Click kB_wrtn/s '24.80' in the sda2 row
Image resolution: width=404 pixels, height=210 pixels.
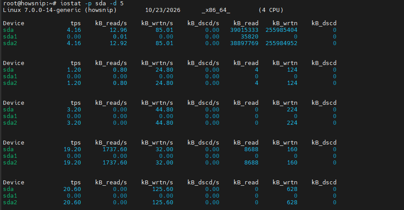click(165, 83)
